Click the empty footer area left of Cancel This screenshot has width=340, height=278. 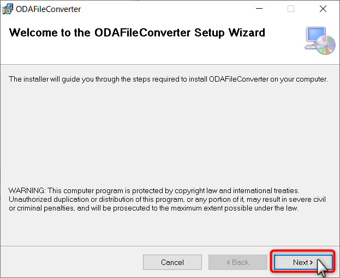(x=71, y=262)
